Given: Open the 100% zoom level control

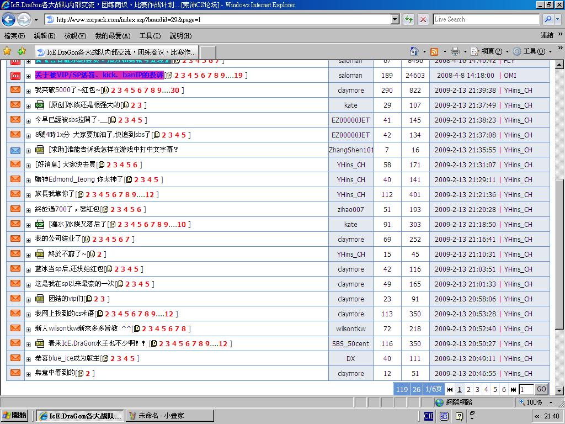Looking at the screenshot, I should pyautogui.click(x=533, y=402).
